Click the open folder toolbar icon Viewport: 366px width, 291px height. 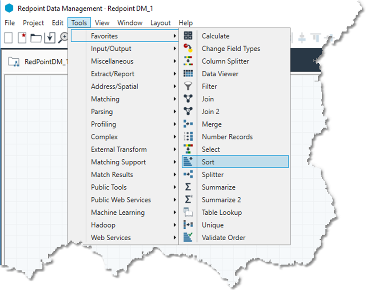point(36,38)
